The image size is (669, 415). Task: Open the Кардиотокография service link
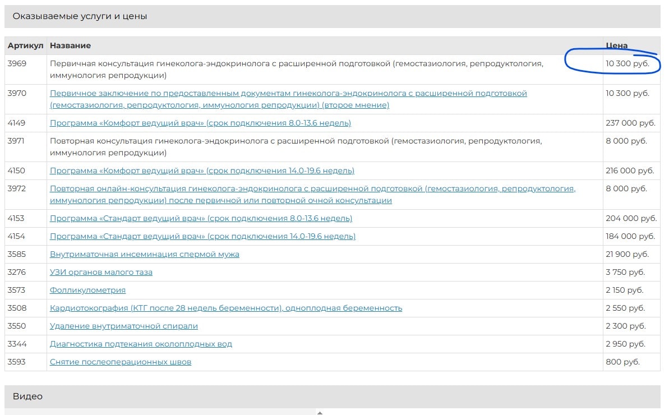click(x=226, y=308)
